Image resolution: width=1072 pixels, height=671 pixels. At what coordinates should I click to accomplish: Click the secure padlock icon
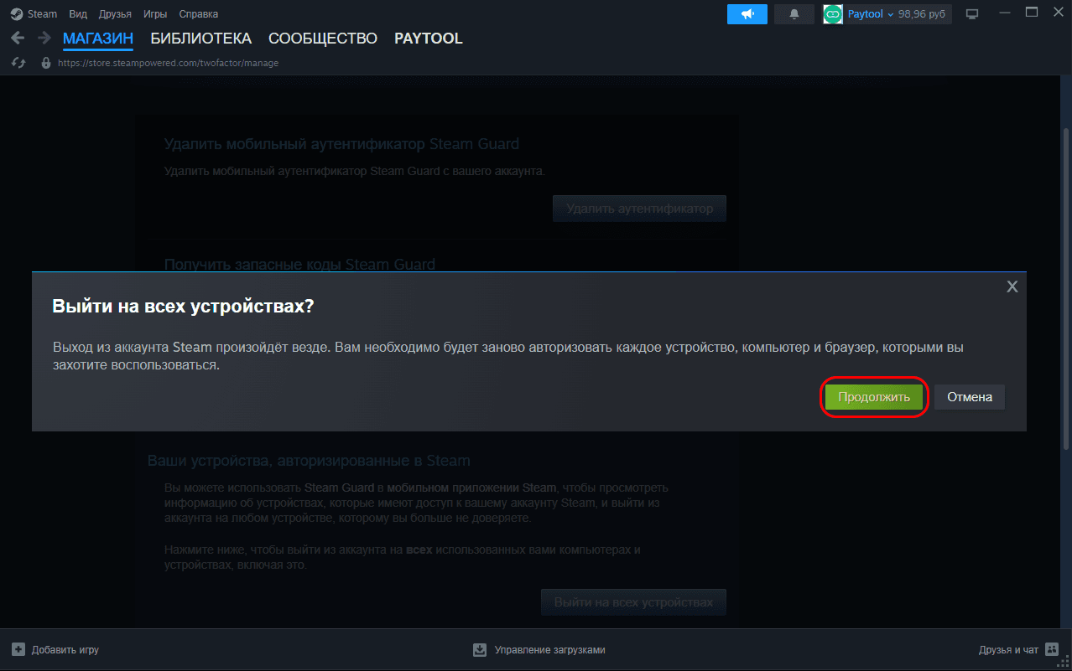(46, 63)
